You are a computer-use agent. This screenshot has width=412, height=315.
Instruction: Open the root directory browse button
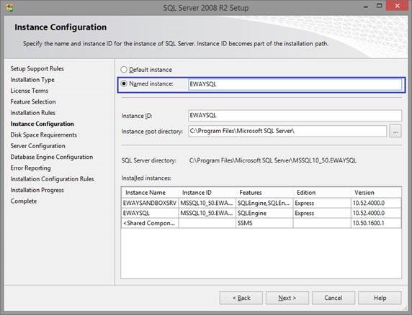(x=395, y=131)
